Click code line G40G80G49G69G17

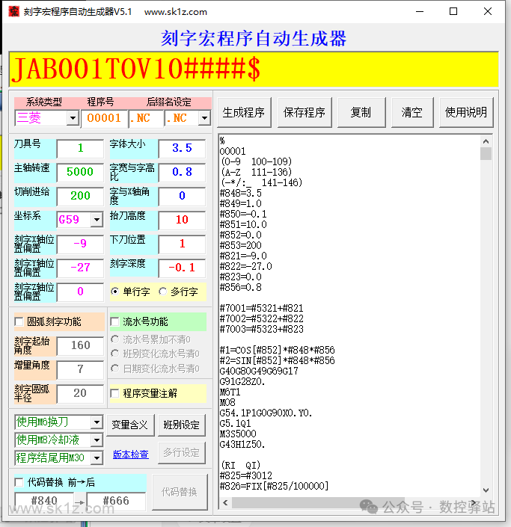(259, 371)
